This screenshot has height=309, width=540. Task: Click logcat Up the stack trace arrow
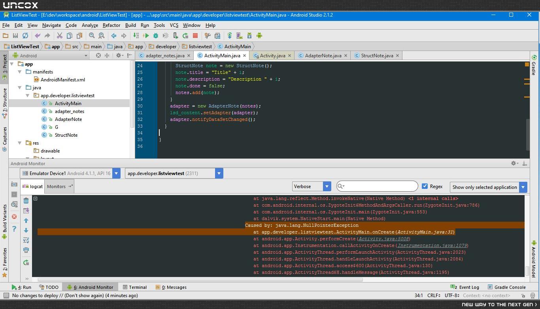26,220
